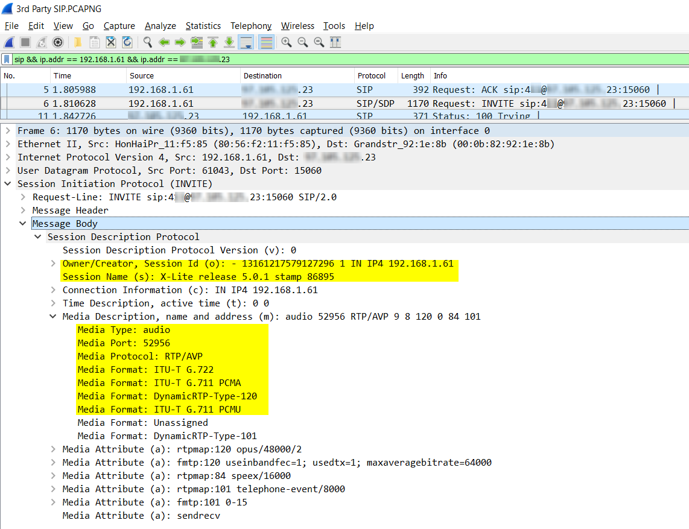Expand the Time Description row
Screen dimensions: 689x529
[53, 303]
